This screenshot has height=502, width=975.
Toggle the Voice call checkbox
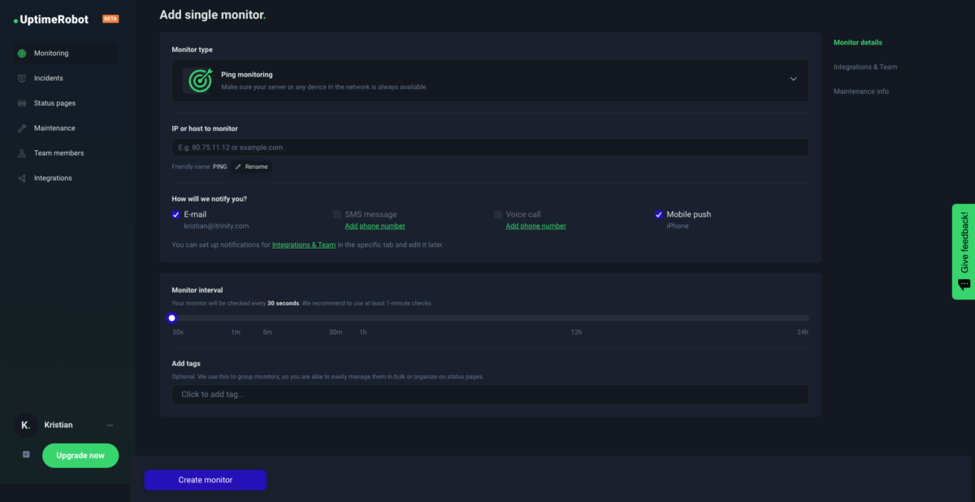click(498, 214)
